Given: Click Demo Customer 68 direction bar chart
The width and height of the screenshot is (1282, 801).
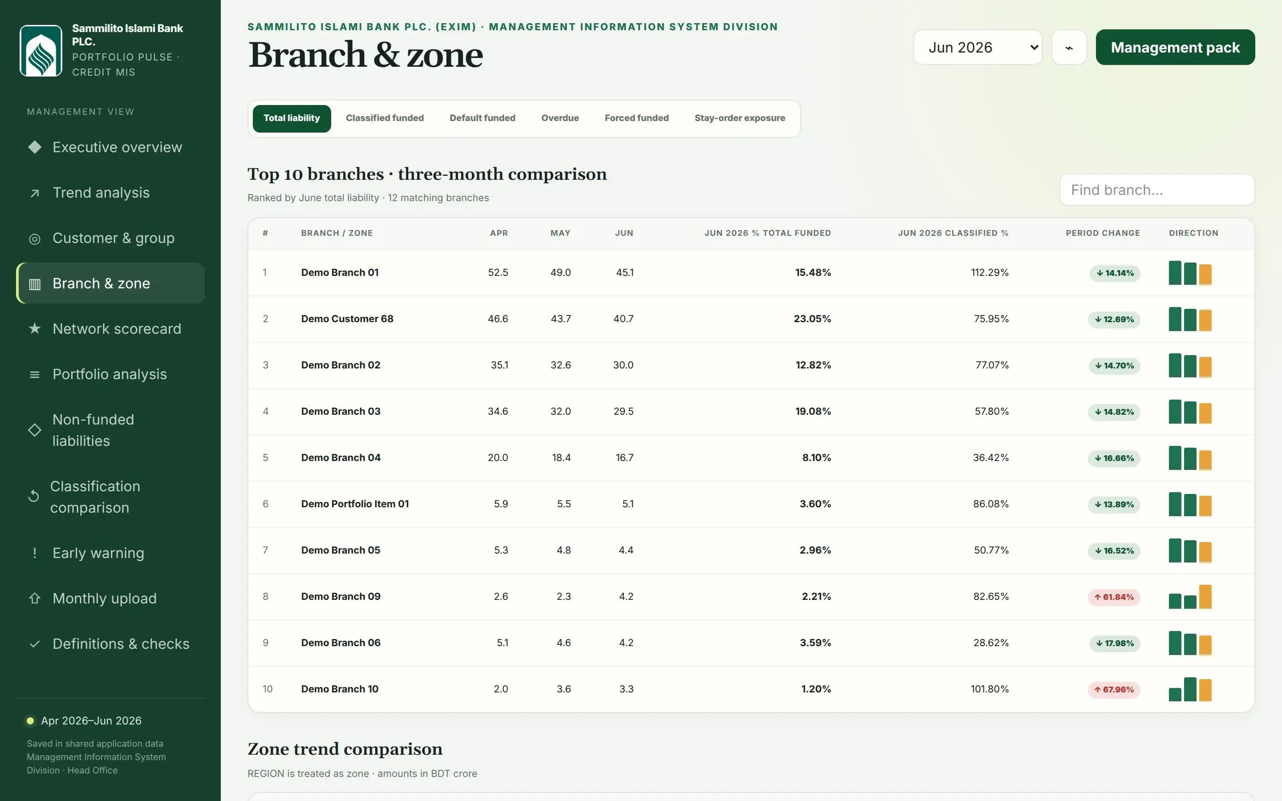Looking at the screenshot, I should [x=1190, y=319].
